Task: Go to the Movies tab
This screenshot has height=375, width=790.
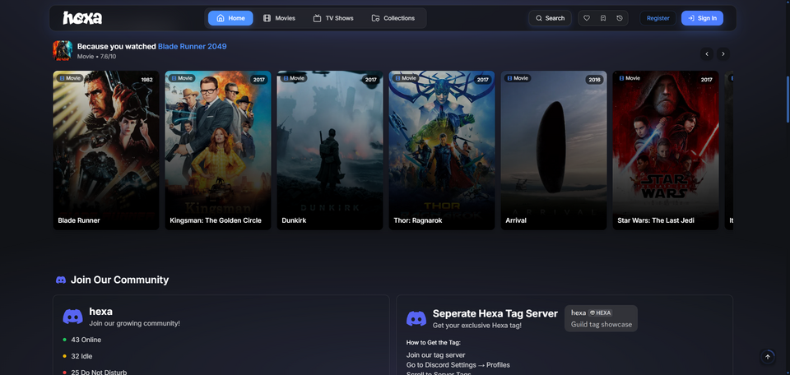Action: 279,18
